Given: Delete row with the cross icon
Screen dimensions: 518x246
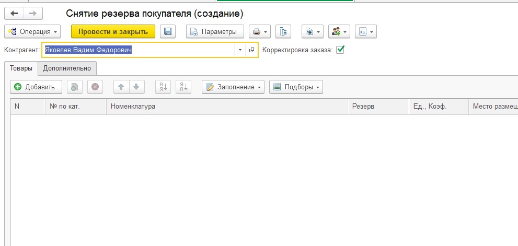Looking at the screenshot, I should [95, 87].
